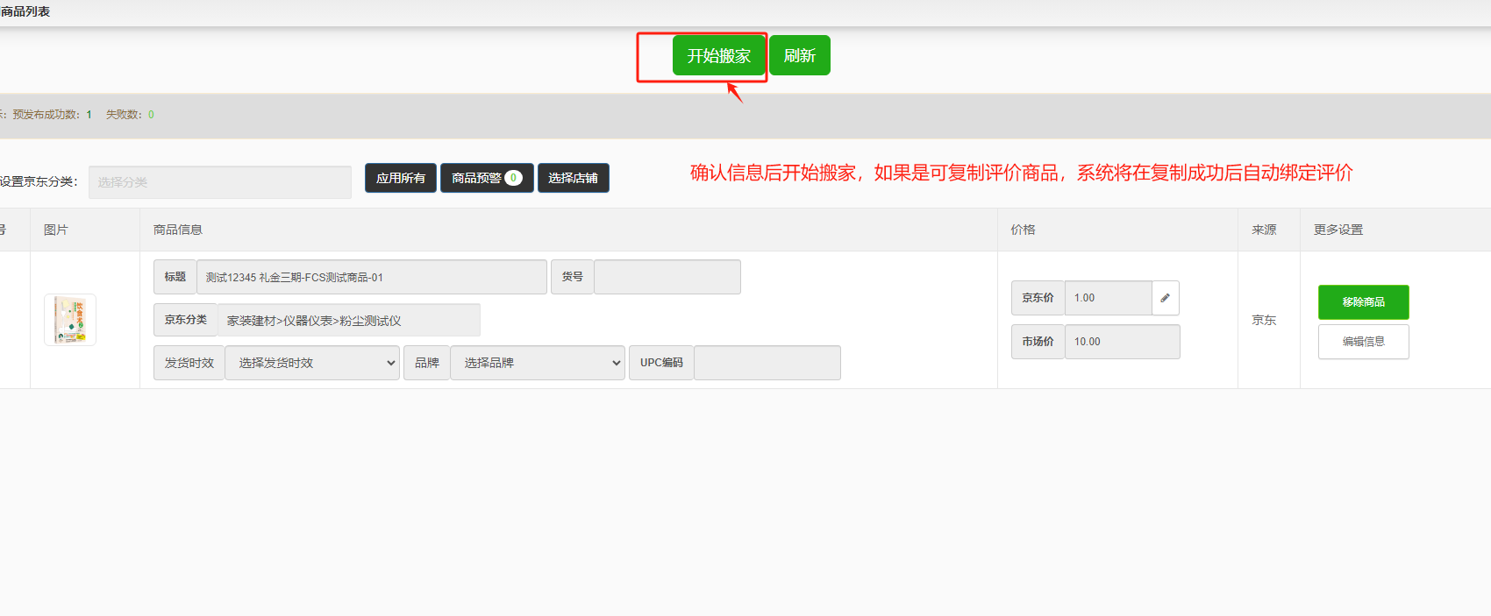Select the 京东价 price field
The width and height of the screenshot is (1491, 616).
point(1108,298)
